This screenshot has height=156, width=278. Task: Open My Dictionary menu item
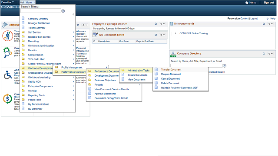[x=35, y=109]
